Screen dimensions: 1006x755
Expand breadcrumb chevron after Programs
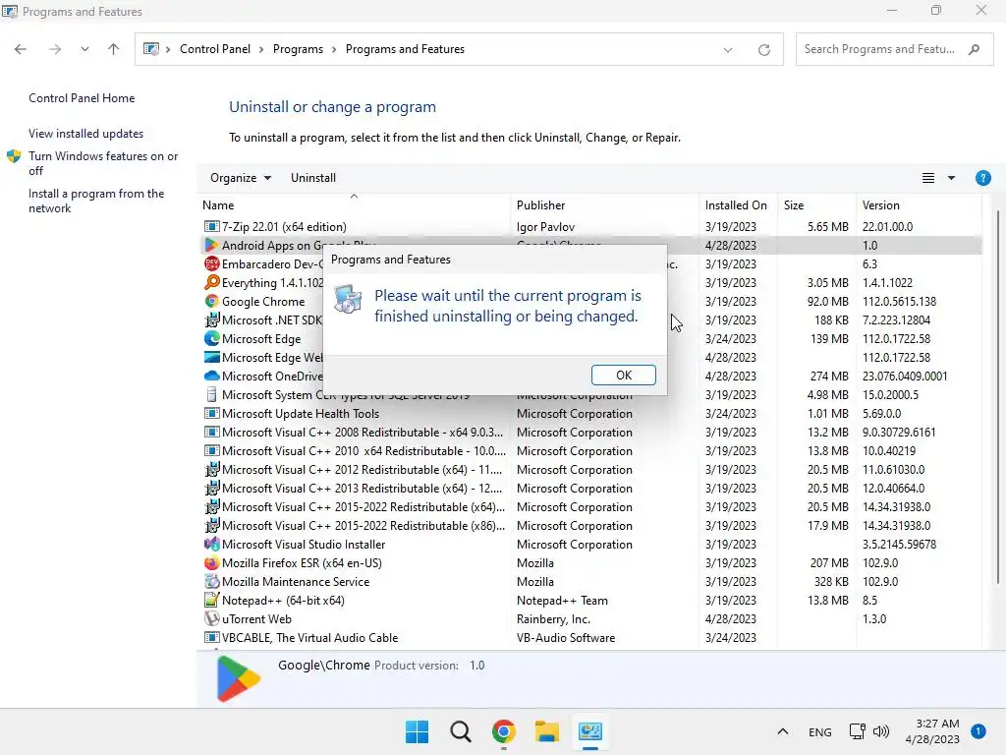click(334, 49)
